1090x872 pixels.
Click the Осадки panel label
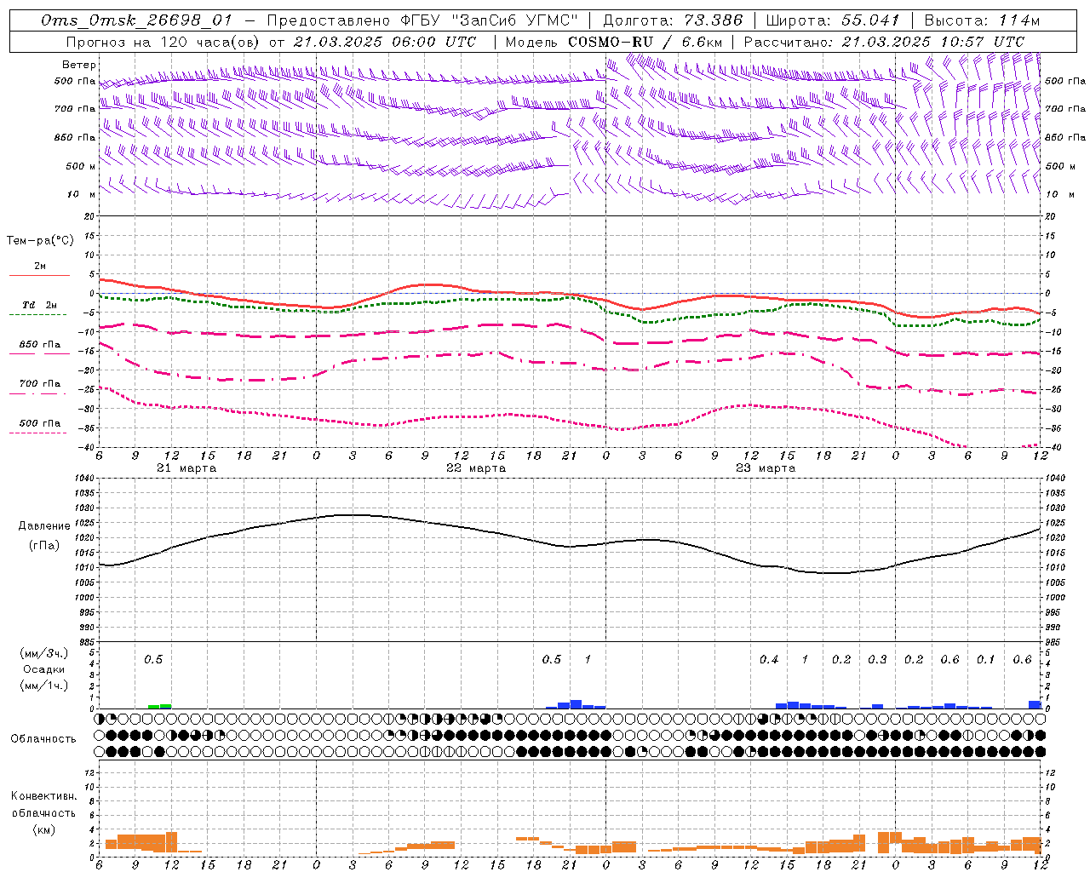click(x=43, y=669)
